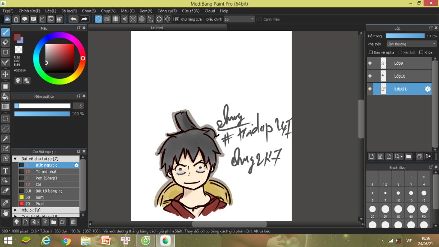The image size is (439, 247).
Task: Adjust layer Độ trong opacity slider
Action: click(405, 36)
